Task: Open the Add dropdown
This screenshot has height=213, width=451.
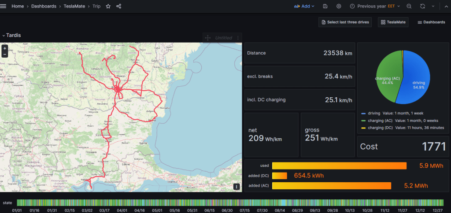Action: (x=302, y=6)
